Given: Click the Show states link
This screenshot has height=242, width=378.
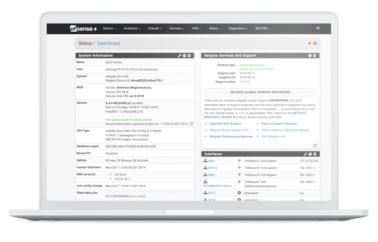Looking at the screenshot, I should tap(138, 196).
